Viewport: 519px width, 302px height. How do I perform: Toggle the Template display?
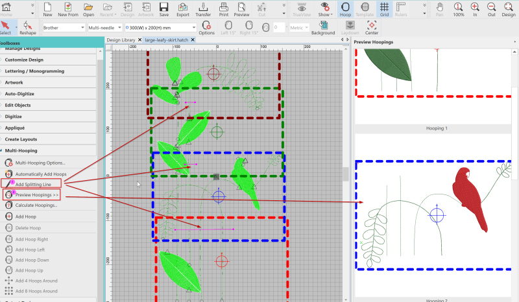[x=365, y=9]
